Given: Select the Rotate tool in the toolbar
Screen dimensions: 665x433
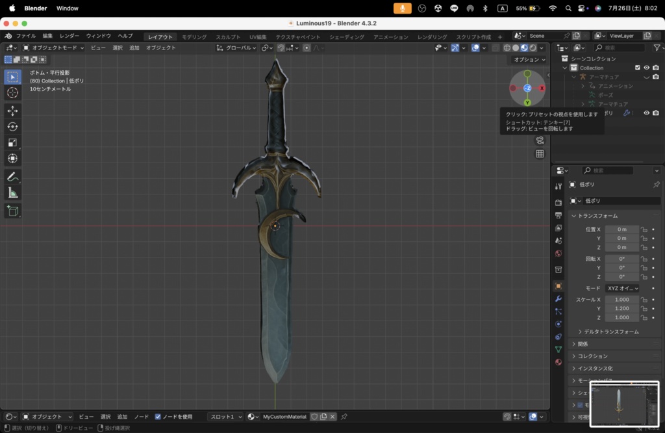Looking at the screenshot, I should point(12,127).
